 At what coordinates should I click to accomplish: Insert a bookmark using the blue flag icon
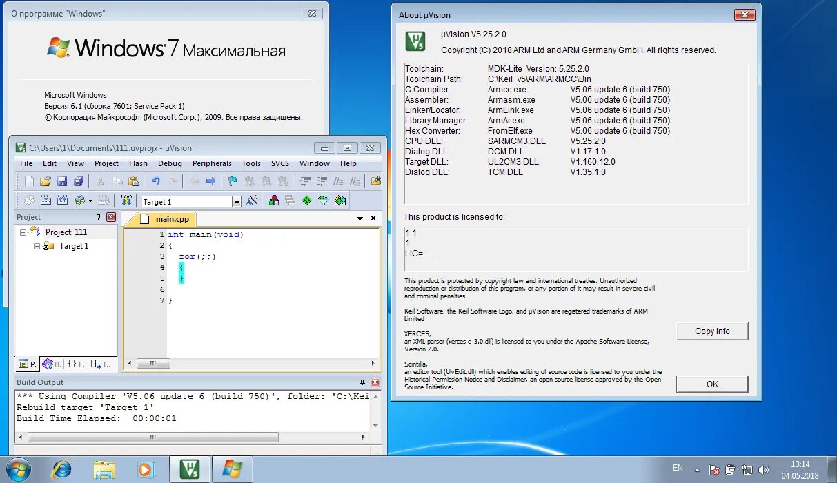point(233,181)
